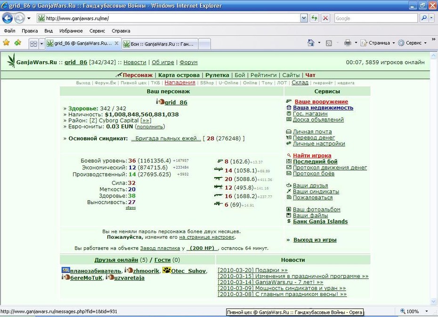Open the search provider dropdown arrow

click(x=431, y=18)
